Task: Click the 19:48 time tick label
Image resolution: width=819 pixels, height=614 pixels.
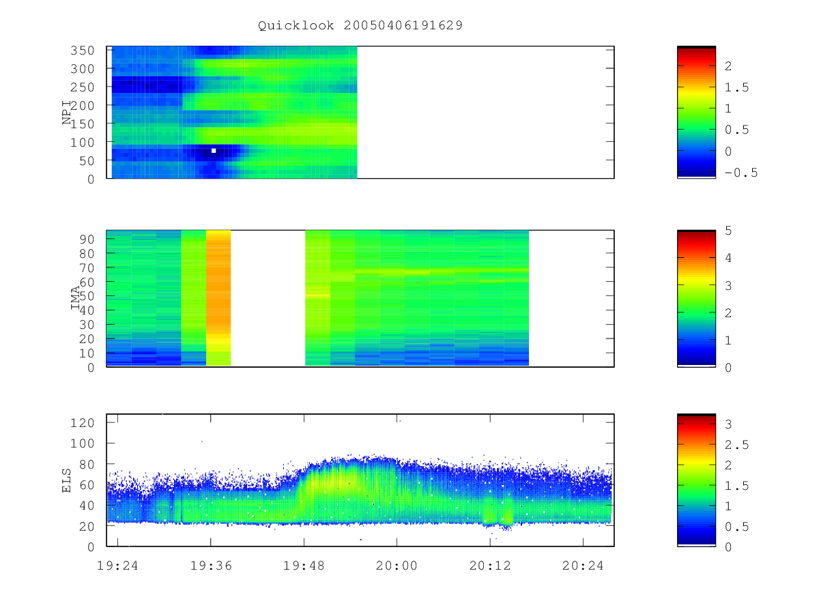Action: (304, 565)
